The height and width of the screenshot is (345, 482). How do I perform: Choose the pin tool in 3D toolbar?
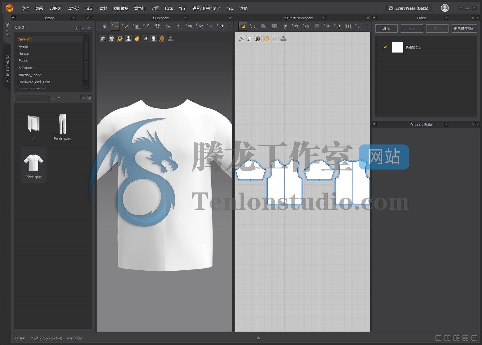(x=146, y=26)
